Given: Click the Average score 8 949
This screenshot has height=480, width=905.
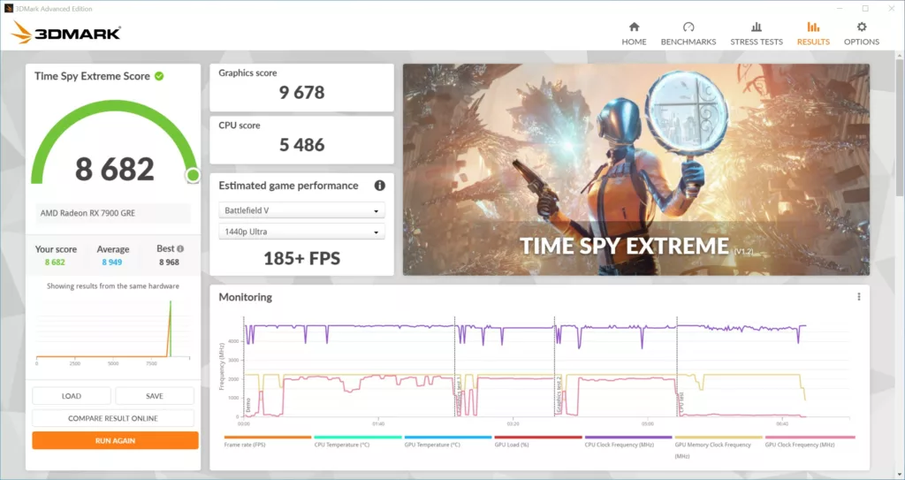Looking at the screenshot, I should coord(112,262).
